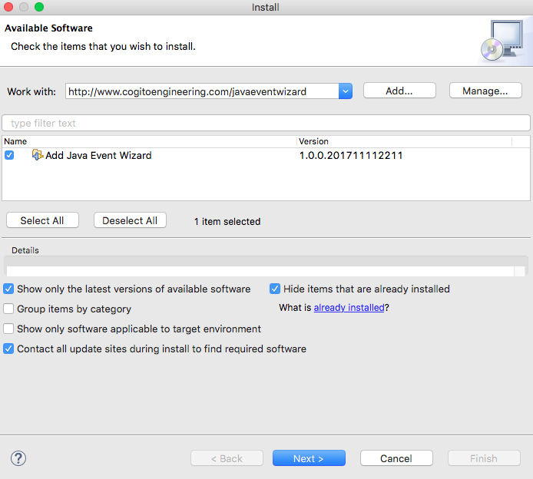533x479 pixels.
Task: Click the Add... button
Action: 399,91
